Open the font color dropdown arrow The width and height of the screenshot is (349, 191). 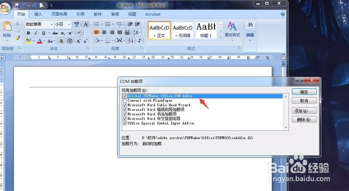44,41
